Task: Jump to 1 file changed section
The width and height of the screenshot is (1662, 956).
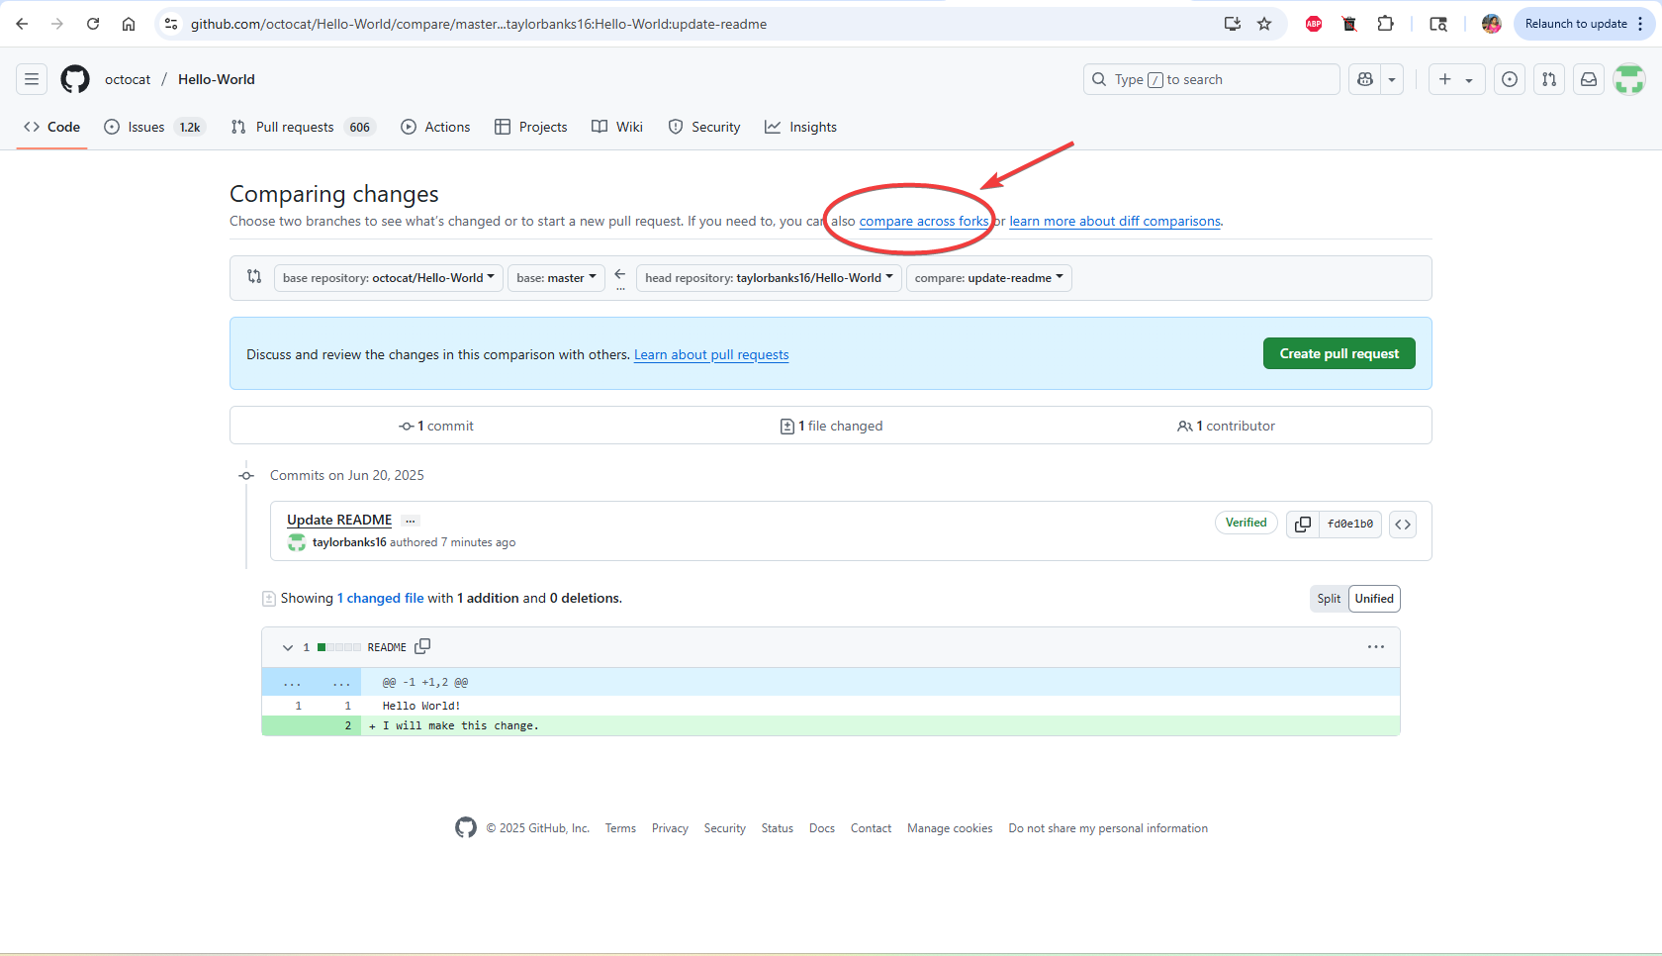Action: pyautogui.click(x=831, y=426)
